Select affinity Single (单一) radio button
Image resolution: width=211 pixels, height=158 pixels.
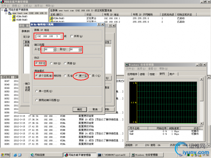(77, 75)
